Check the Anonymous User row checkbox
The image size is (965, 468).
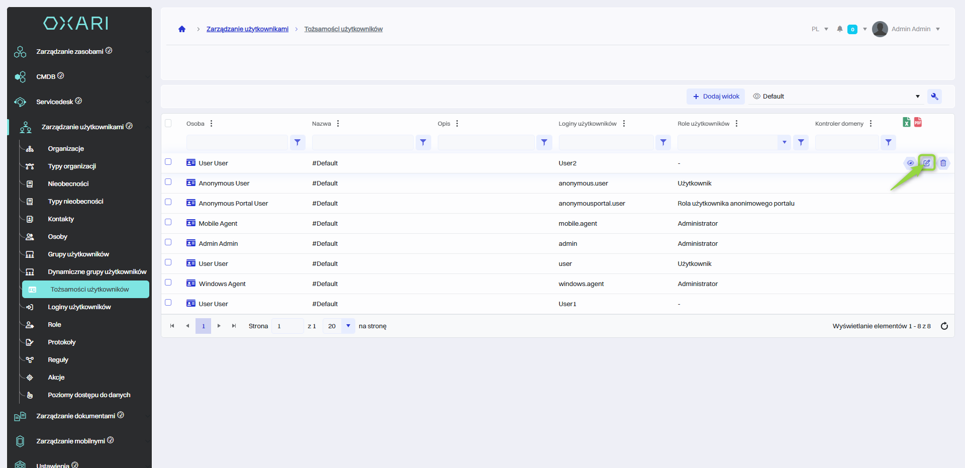[168, 182]
